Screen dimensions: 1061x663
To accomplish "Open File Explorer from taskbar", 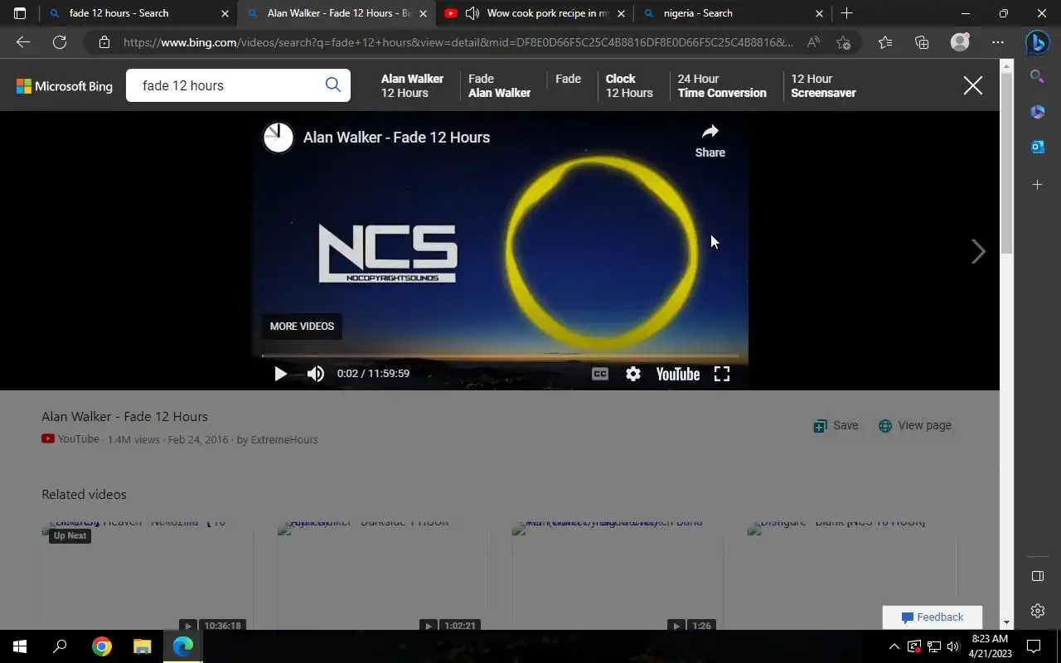I will click(x=143, y=646).
